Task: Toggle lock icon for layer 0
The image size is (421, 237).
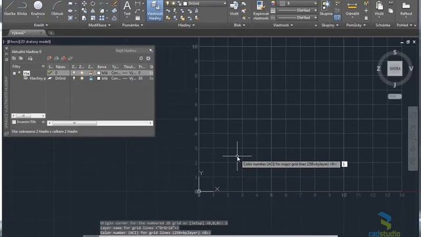Action: click(x=91, y=73)
